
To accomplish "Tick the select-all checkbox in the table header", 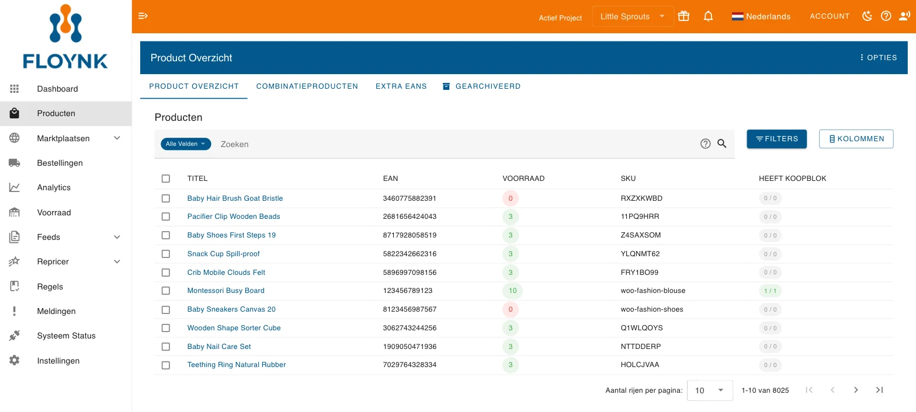I will [166, 179].
